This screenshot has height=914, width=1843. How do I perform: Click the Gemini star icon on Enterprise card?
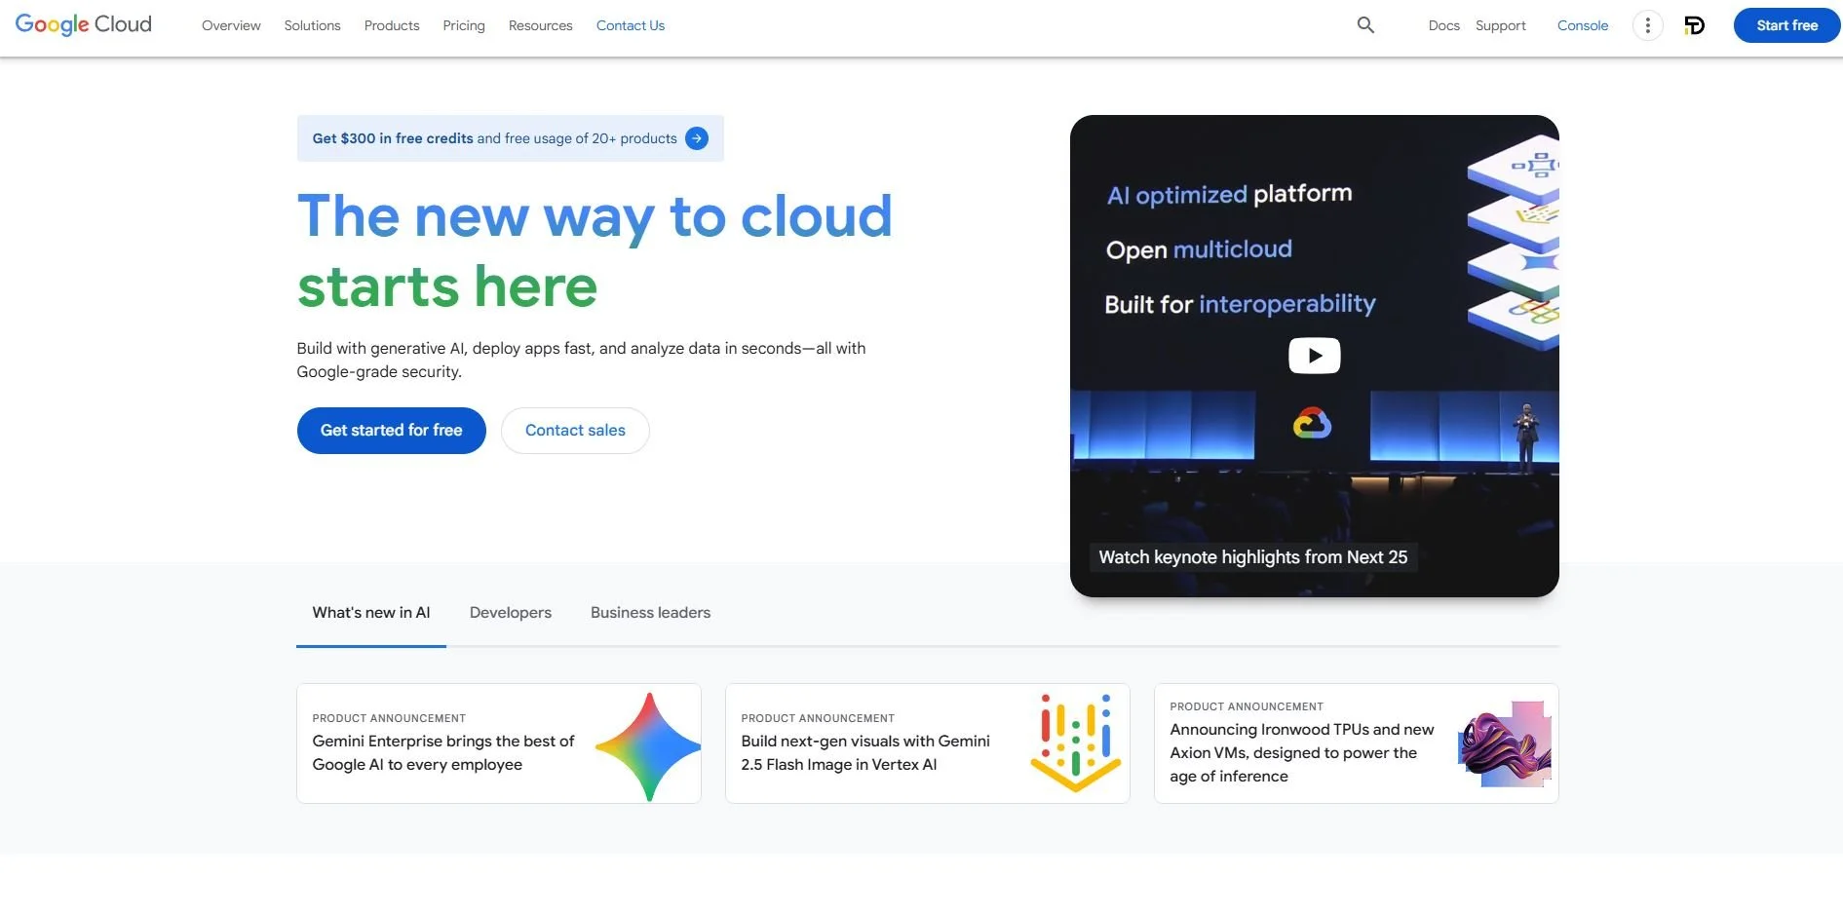tap(648, 746)
